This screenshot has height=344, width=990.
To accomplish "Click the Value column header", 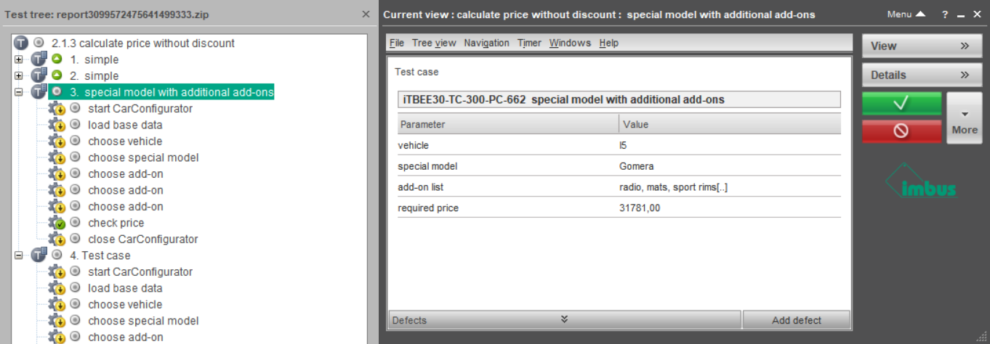I will pos(730,124).
